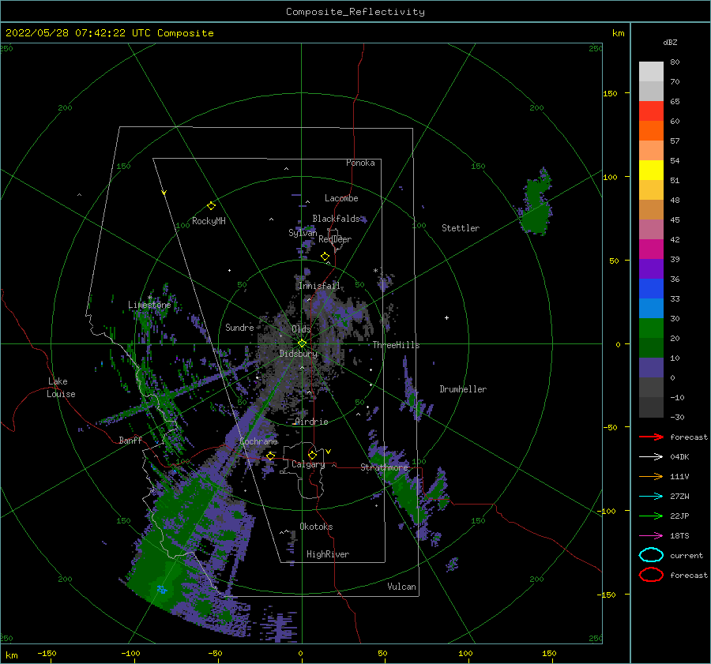Click the Cochrane city label
Screen dimensions: 711x664
click(258, 441)
